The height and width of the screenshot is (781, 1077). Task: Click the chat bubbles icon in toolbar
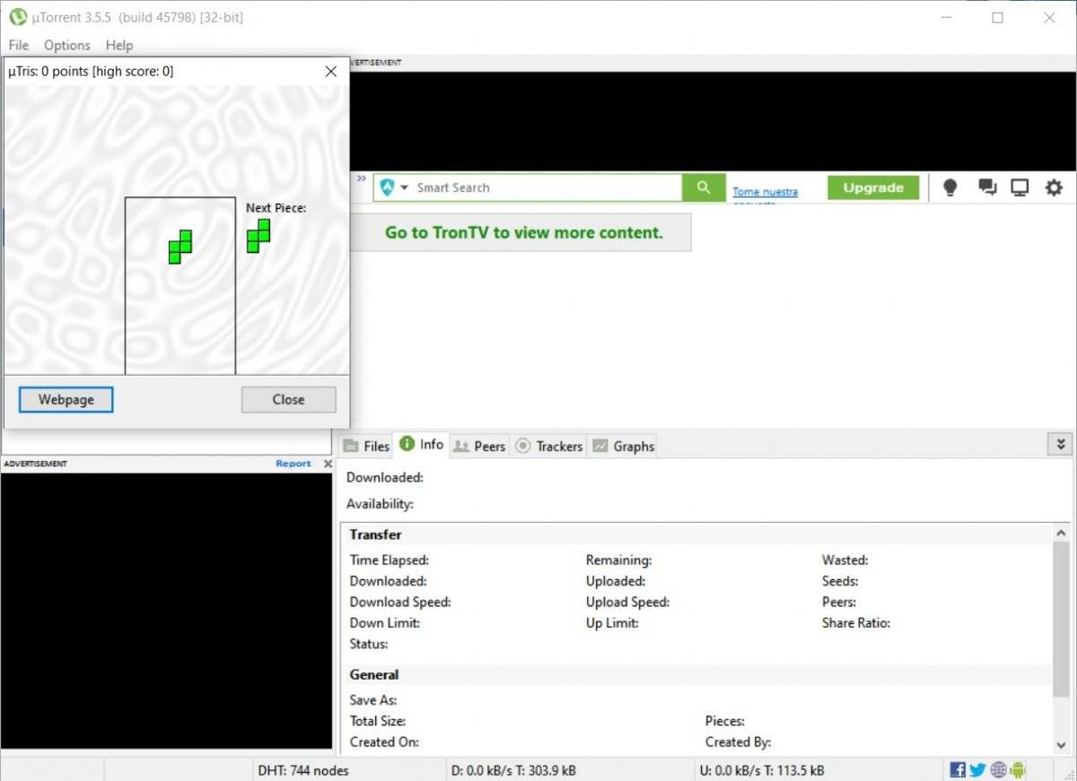click(x=987, y=187)
